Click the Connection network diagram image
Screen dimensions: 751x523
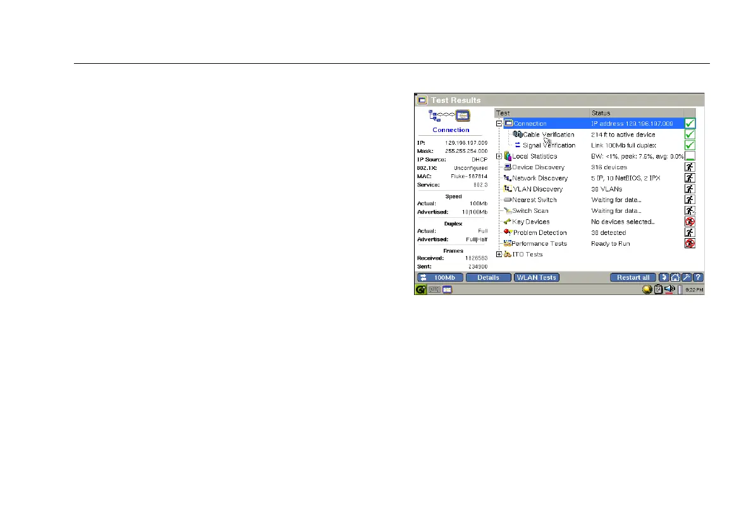[449, 116]
